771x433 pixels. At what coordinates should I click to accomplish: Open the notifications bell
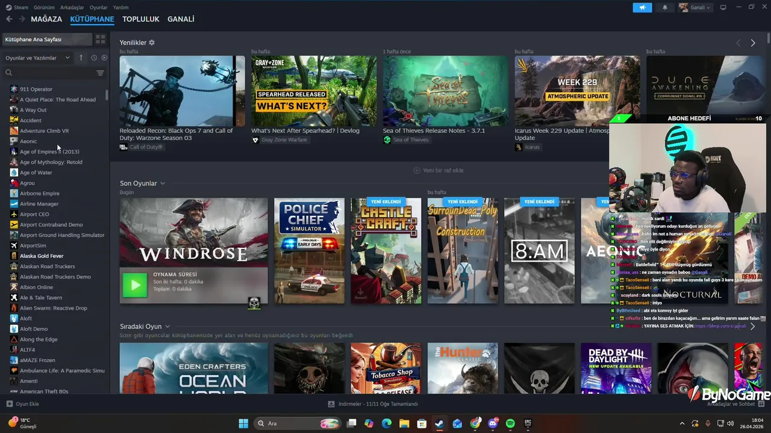pos(665,7)
